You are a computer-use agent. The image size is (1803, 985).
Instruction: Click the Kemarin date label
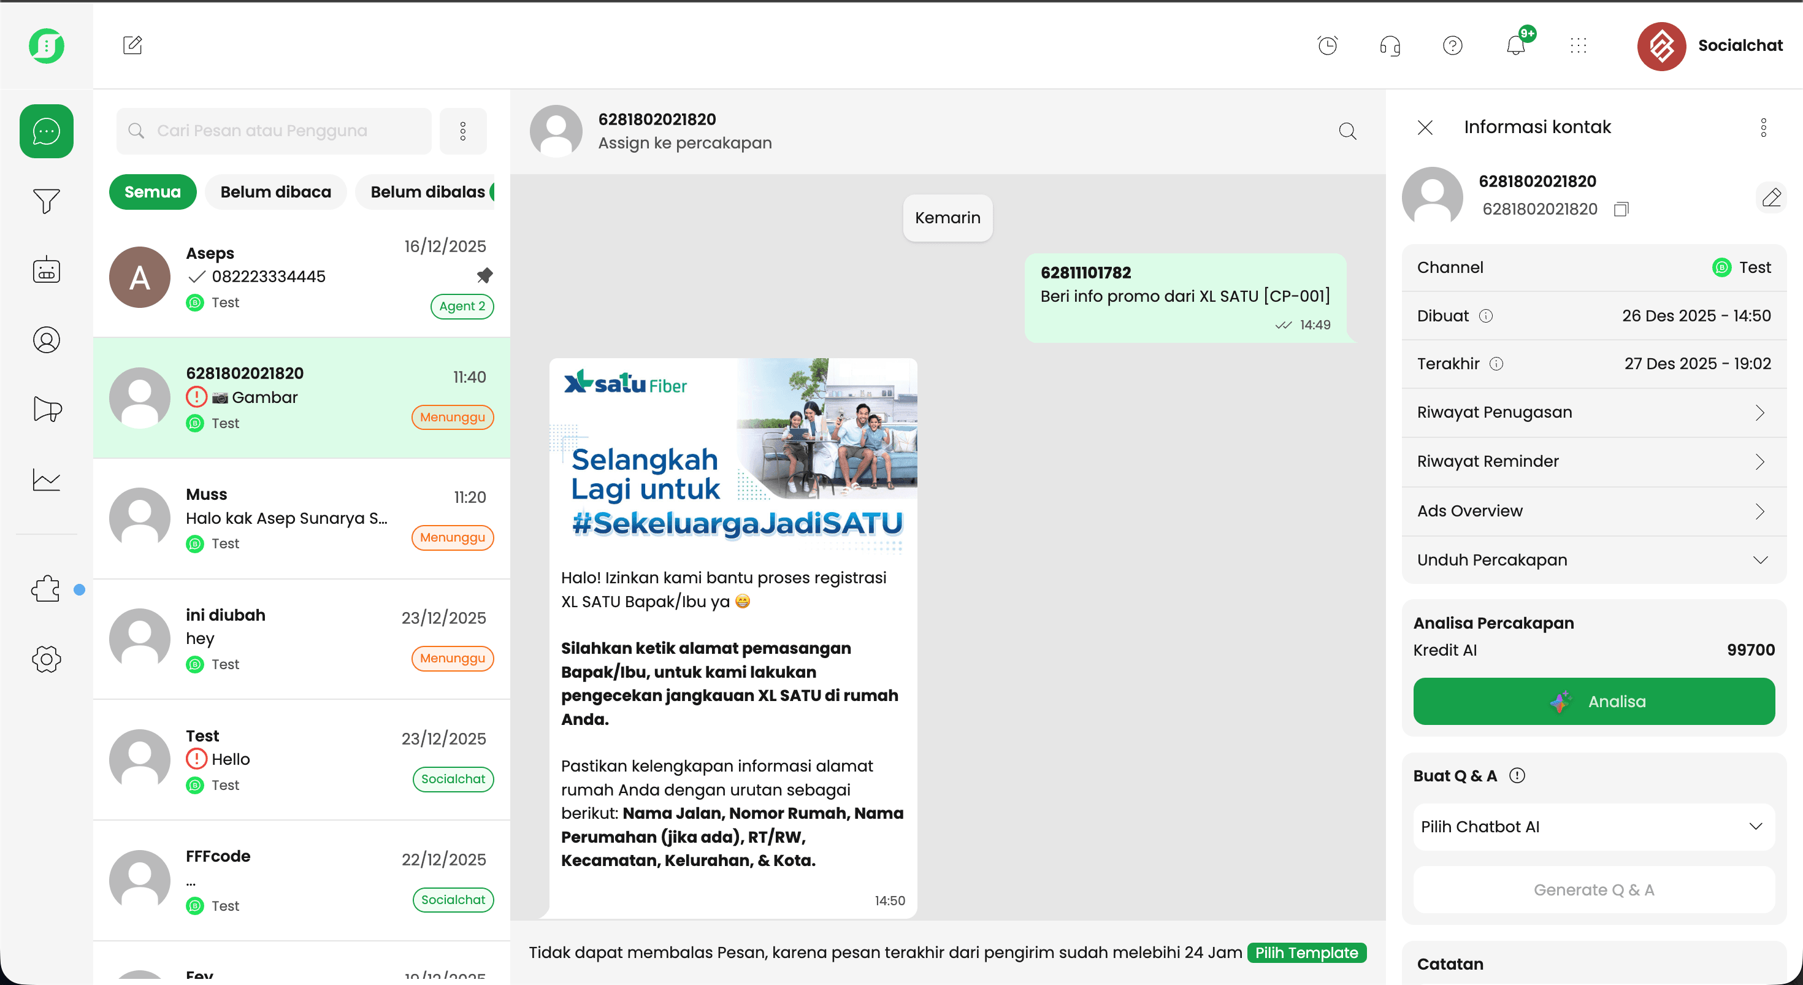click(947, 218)
